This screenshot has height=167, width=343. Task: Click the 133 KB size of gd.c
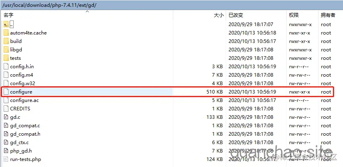point(214,117)
